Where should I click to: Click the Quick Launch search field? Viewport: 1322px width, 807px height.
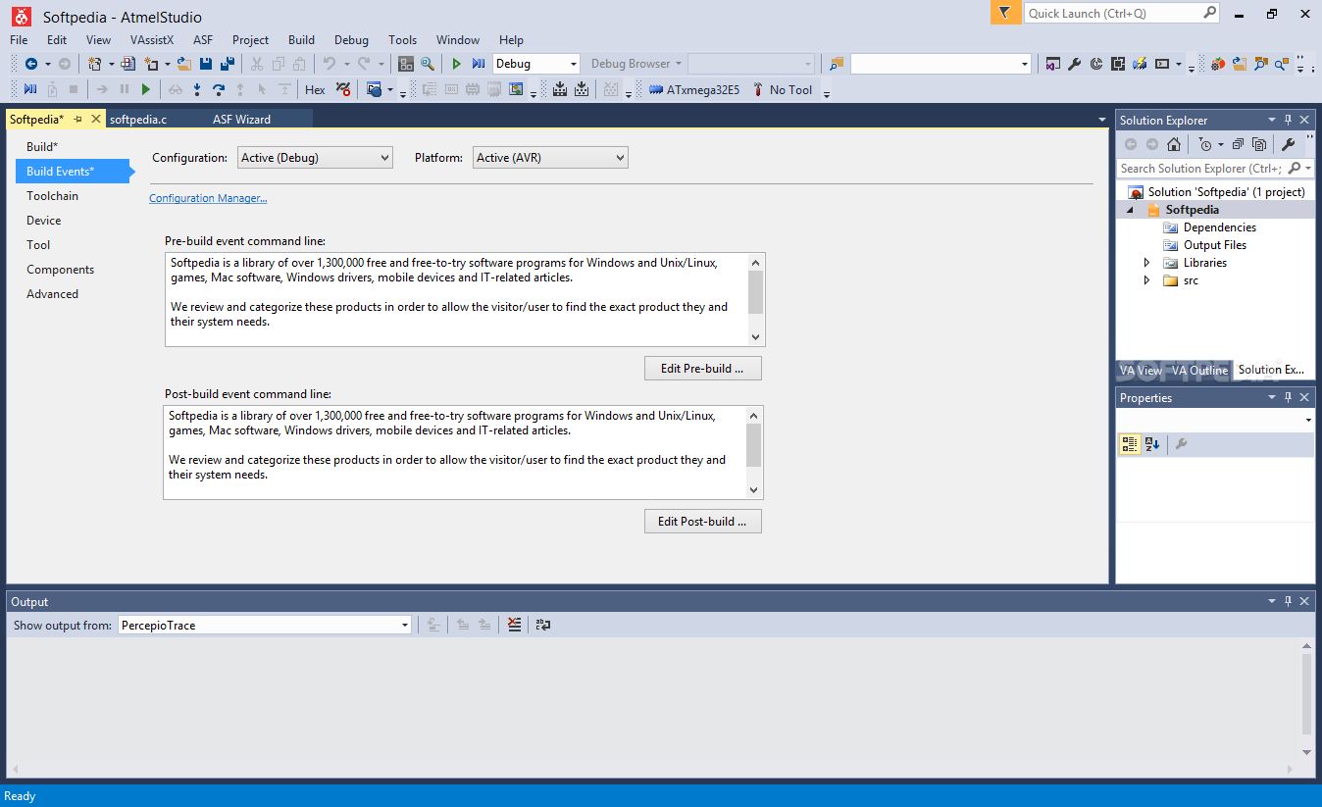[1123, 13]
